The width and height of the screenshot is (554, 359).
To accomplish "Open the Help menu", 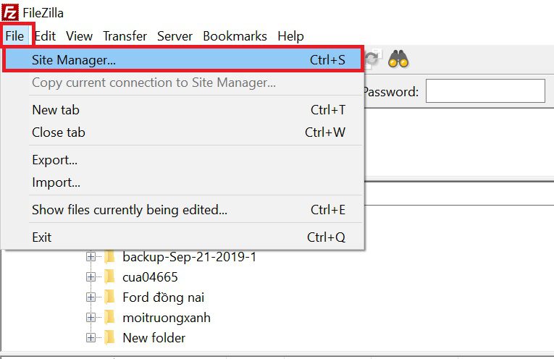I will click(x=290, y=36).
